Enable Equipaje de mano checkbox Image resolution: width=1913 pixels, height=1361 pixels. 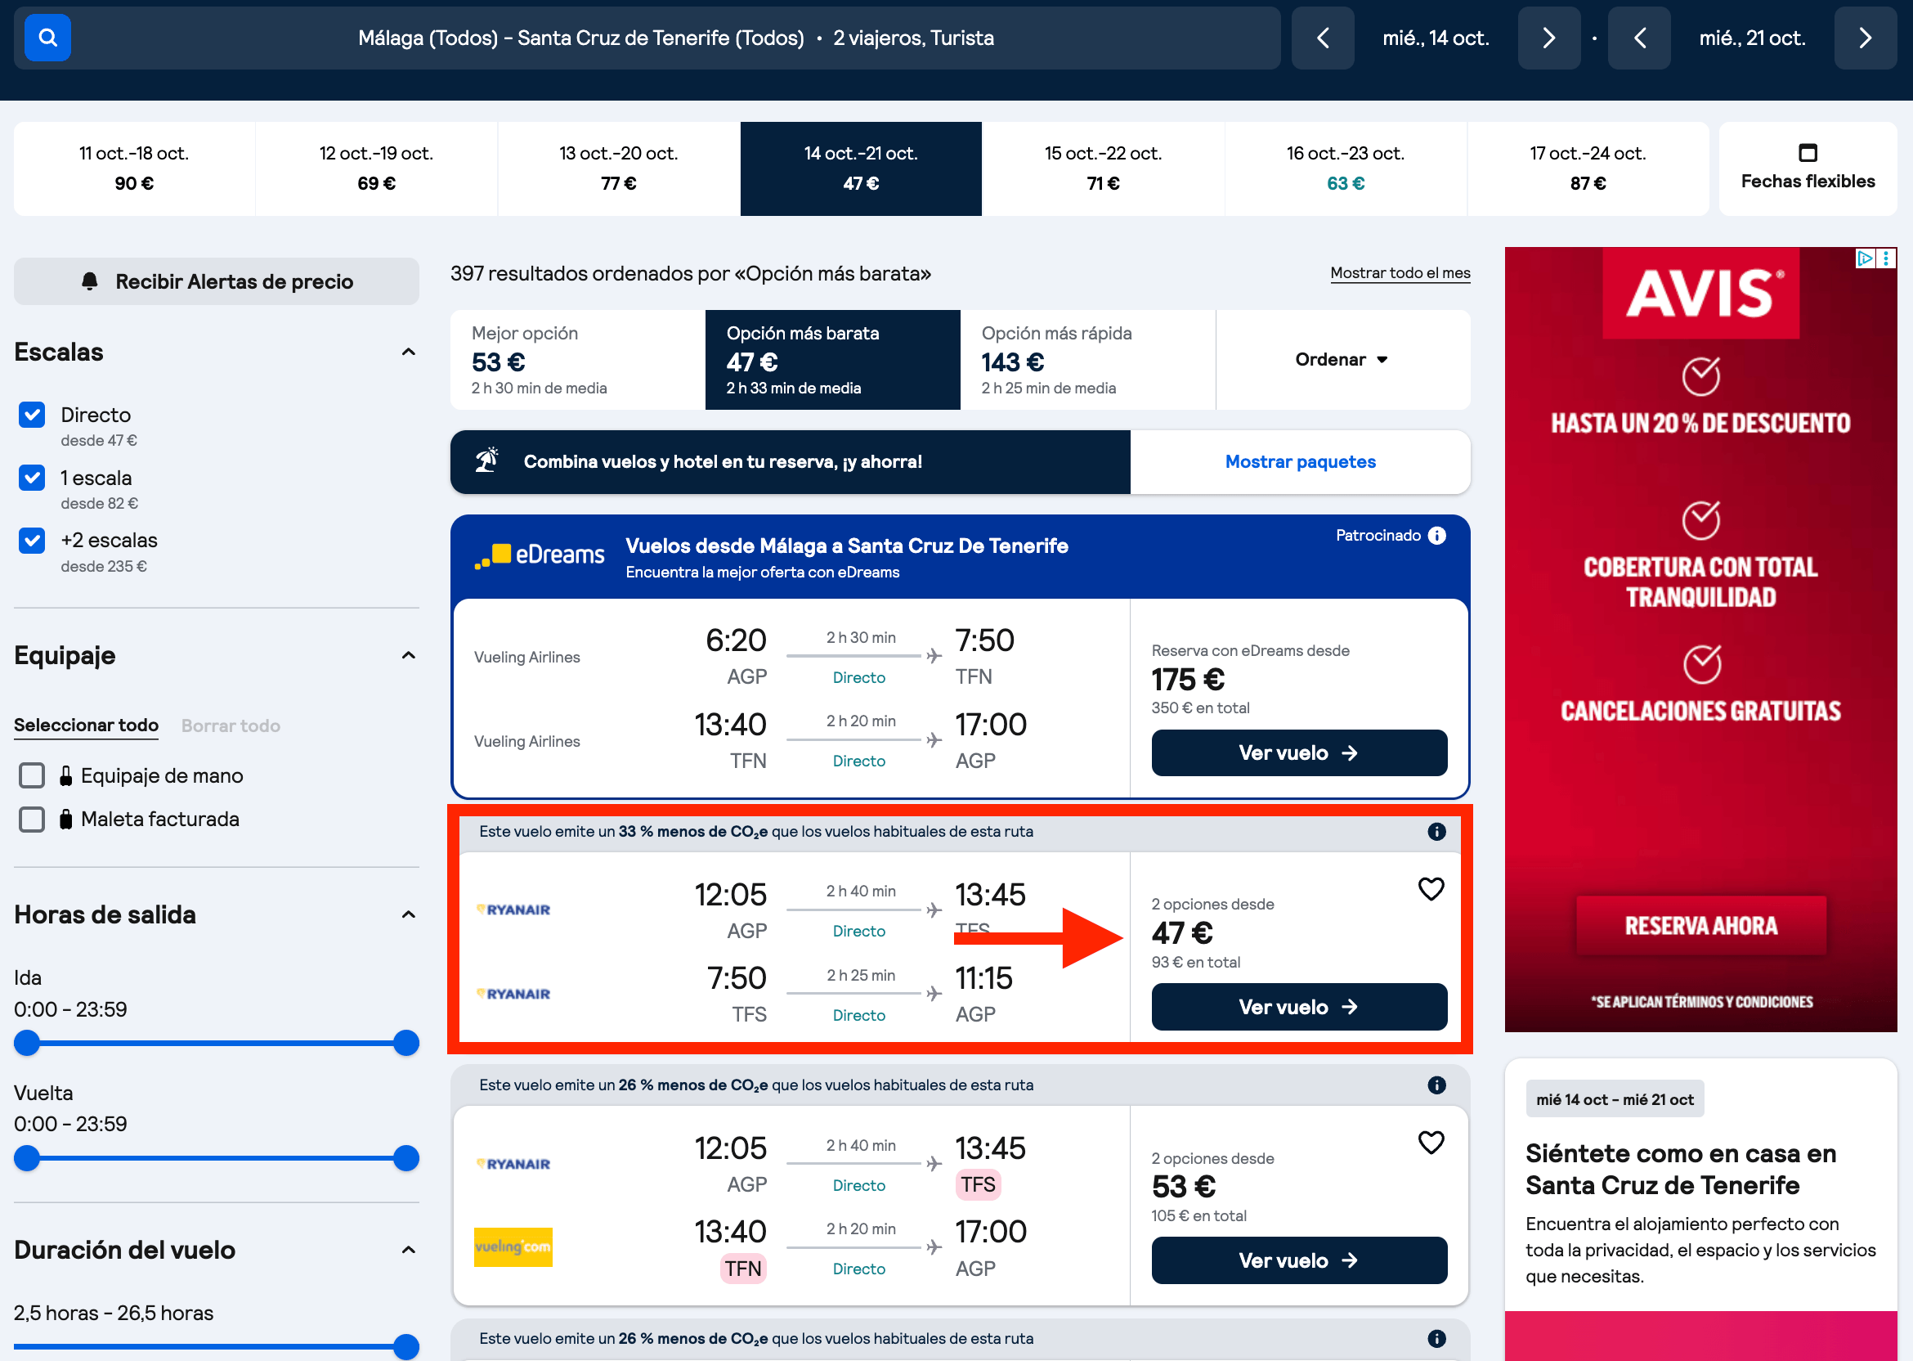pyautogui.click(x=32, y=775)
